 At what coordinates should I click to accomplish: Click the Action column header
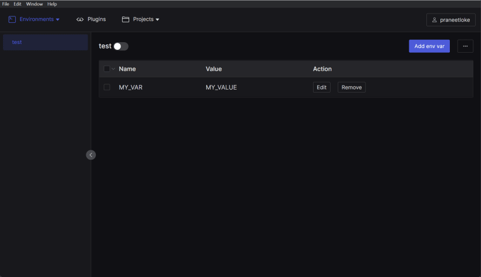pyautogui.click(x=322, y=69)
